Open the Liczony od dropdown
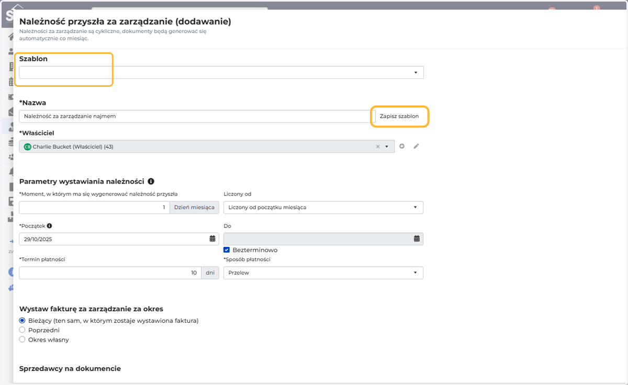 click(x=323, y=207)
